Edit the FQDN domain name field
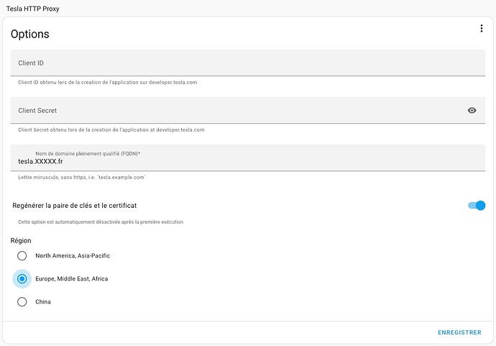The width and height of the screenshot is (496, 346). (x=248, y=158)
